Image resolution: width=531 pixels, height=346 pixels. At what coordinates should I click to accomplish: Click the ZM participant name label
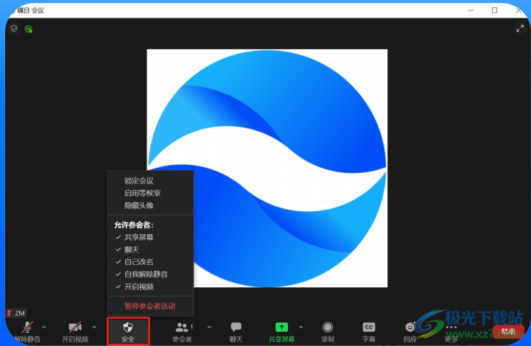[20, 313]
